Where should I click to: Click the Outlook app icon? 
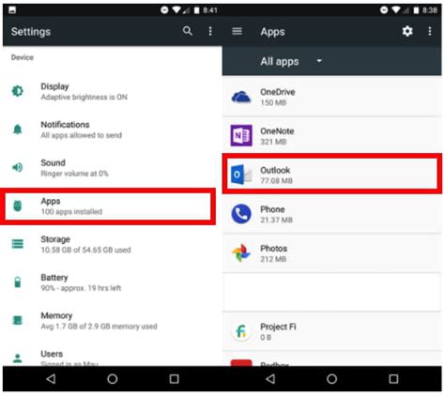click(x=241, y=175)
